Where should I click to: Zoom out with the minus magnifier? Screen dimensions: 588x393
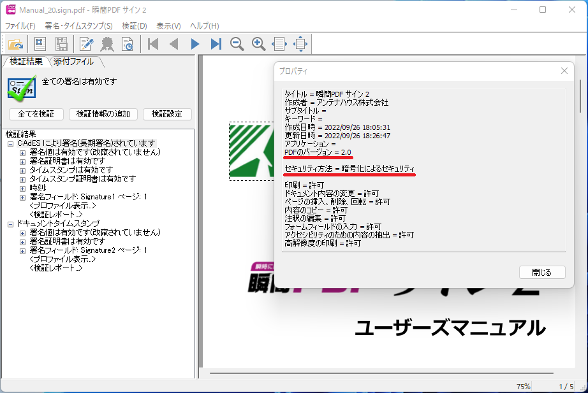(x=237, y=44)
